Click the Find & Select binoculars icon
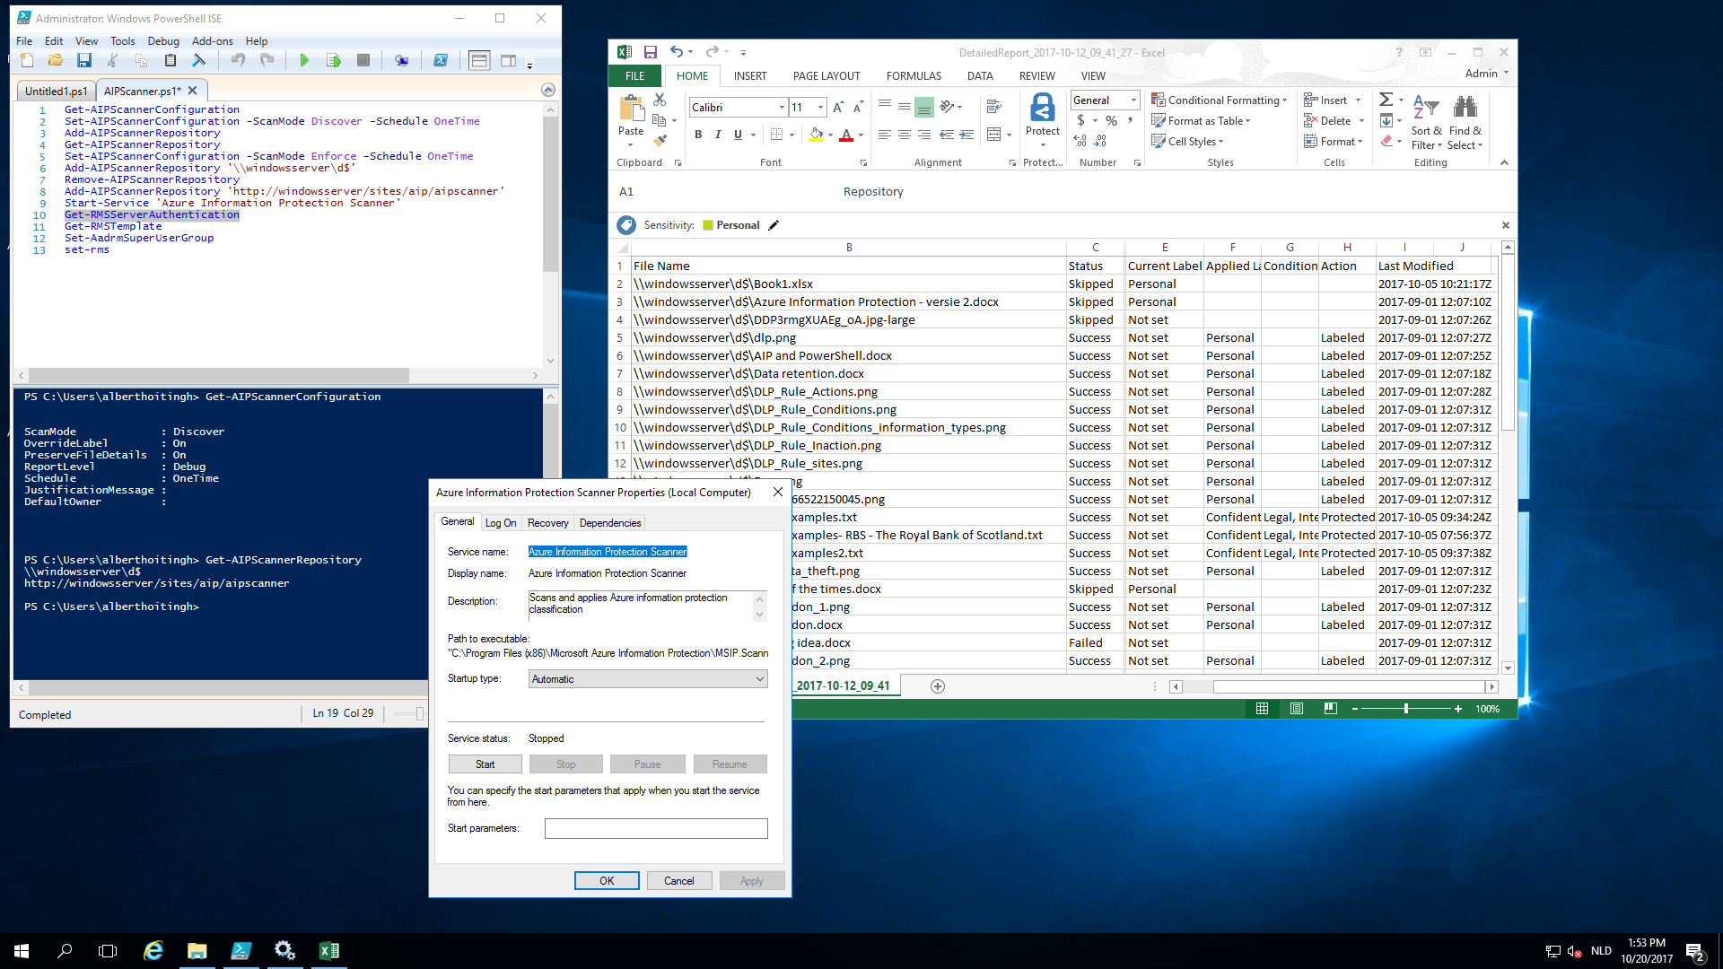 pyautogui.click(x=1465, y=107)
